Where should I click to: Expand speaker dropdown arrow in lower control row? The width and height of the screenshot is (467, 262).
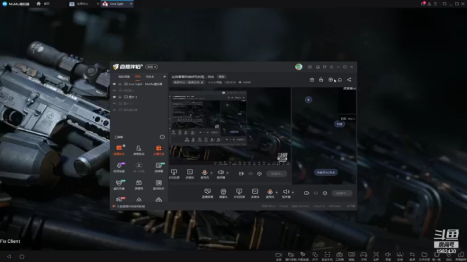[293, 192]
